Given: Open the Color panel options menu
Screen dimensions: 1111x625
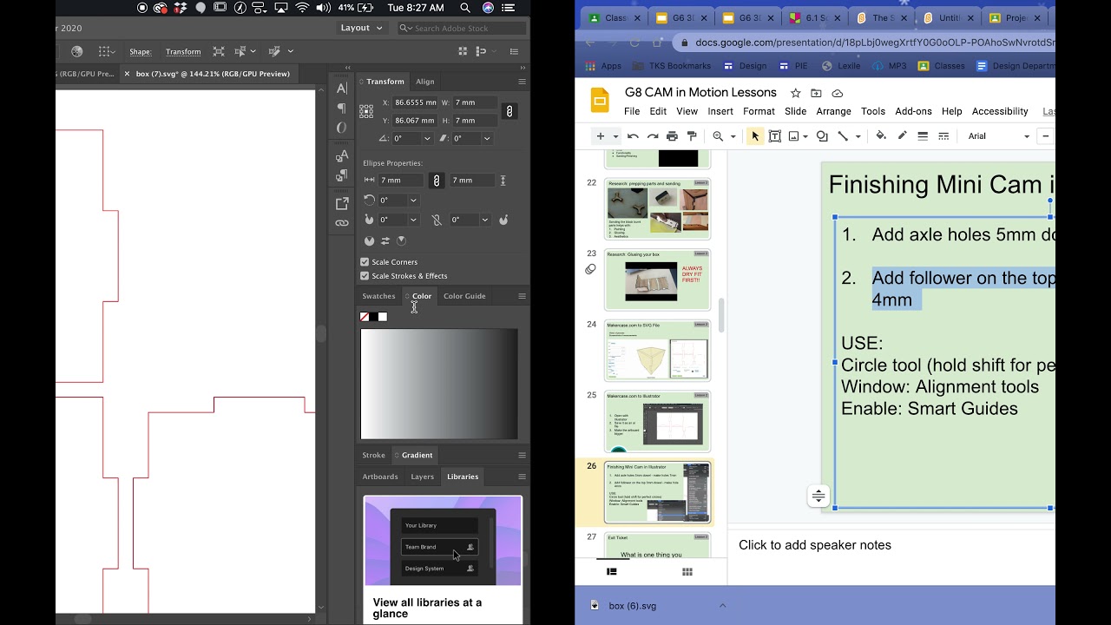Looking at the screenshot, I should 522,296.
